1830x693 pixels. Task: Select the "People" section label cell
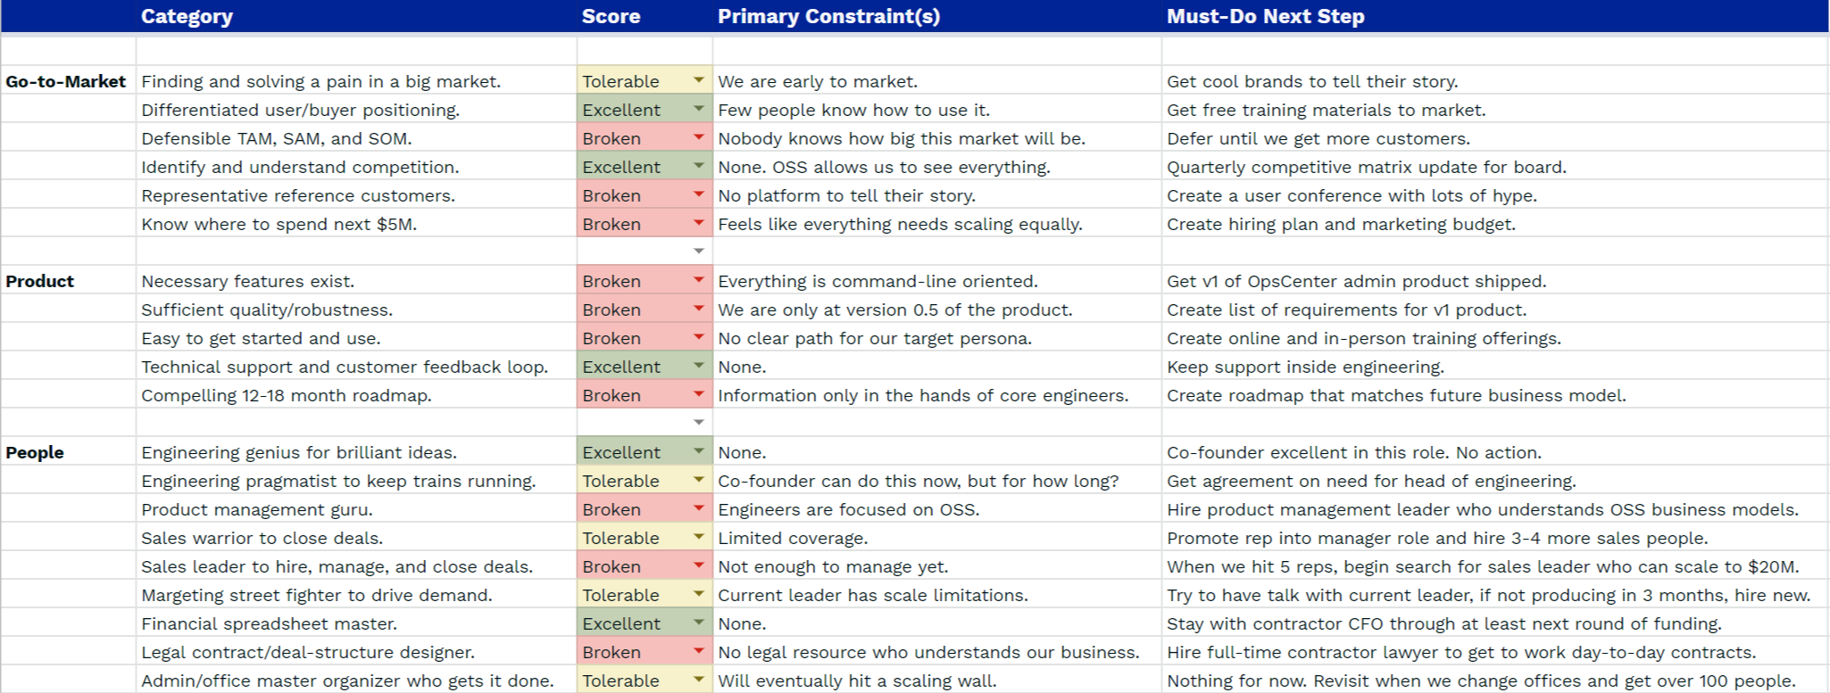[35, 452]
